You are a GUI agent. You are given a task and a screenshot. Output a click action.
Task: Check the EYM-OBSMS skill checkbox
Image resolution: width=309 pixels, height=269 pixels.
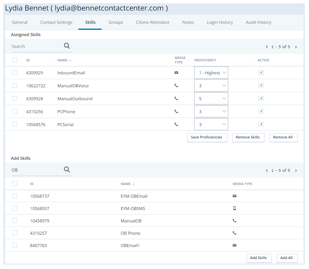point(15,208)
